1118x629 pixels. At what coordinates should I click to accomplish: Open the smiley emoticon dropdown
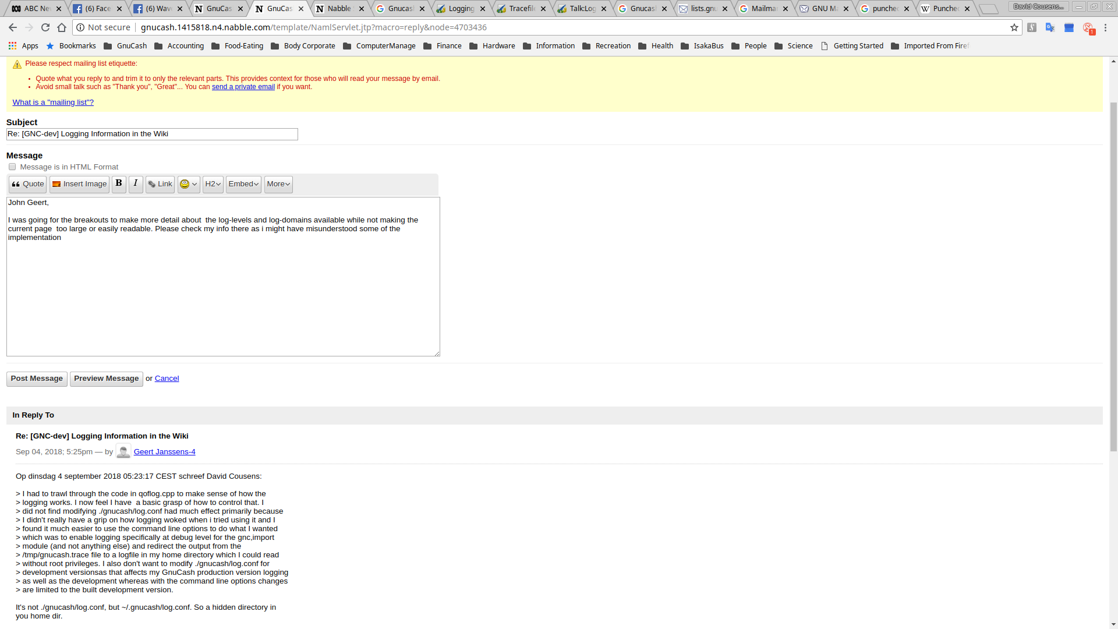(x=189, y=185)
